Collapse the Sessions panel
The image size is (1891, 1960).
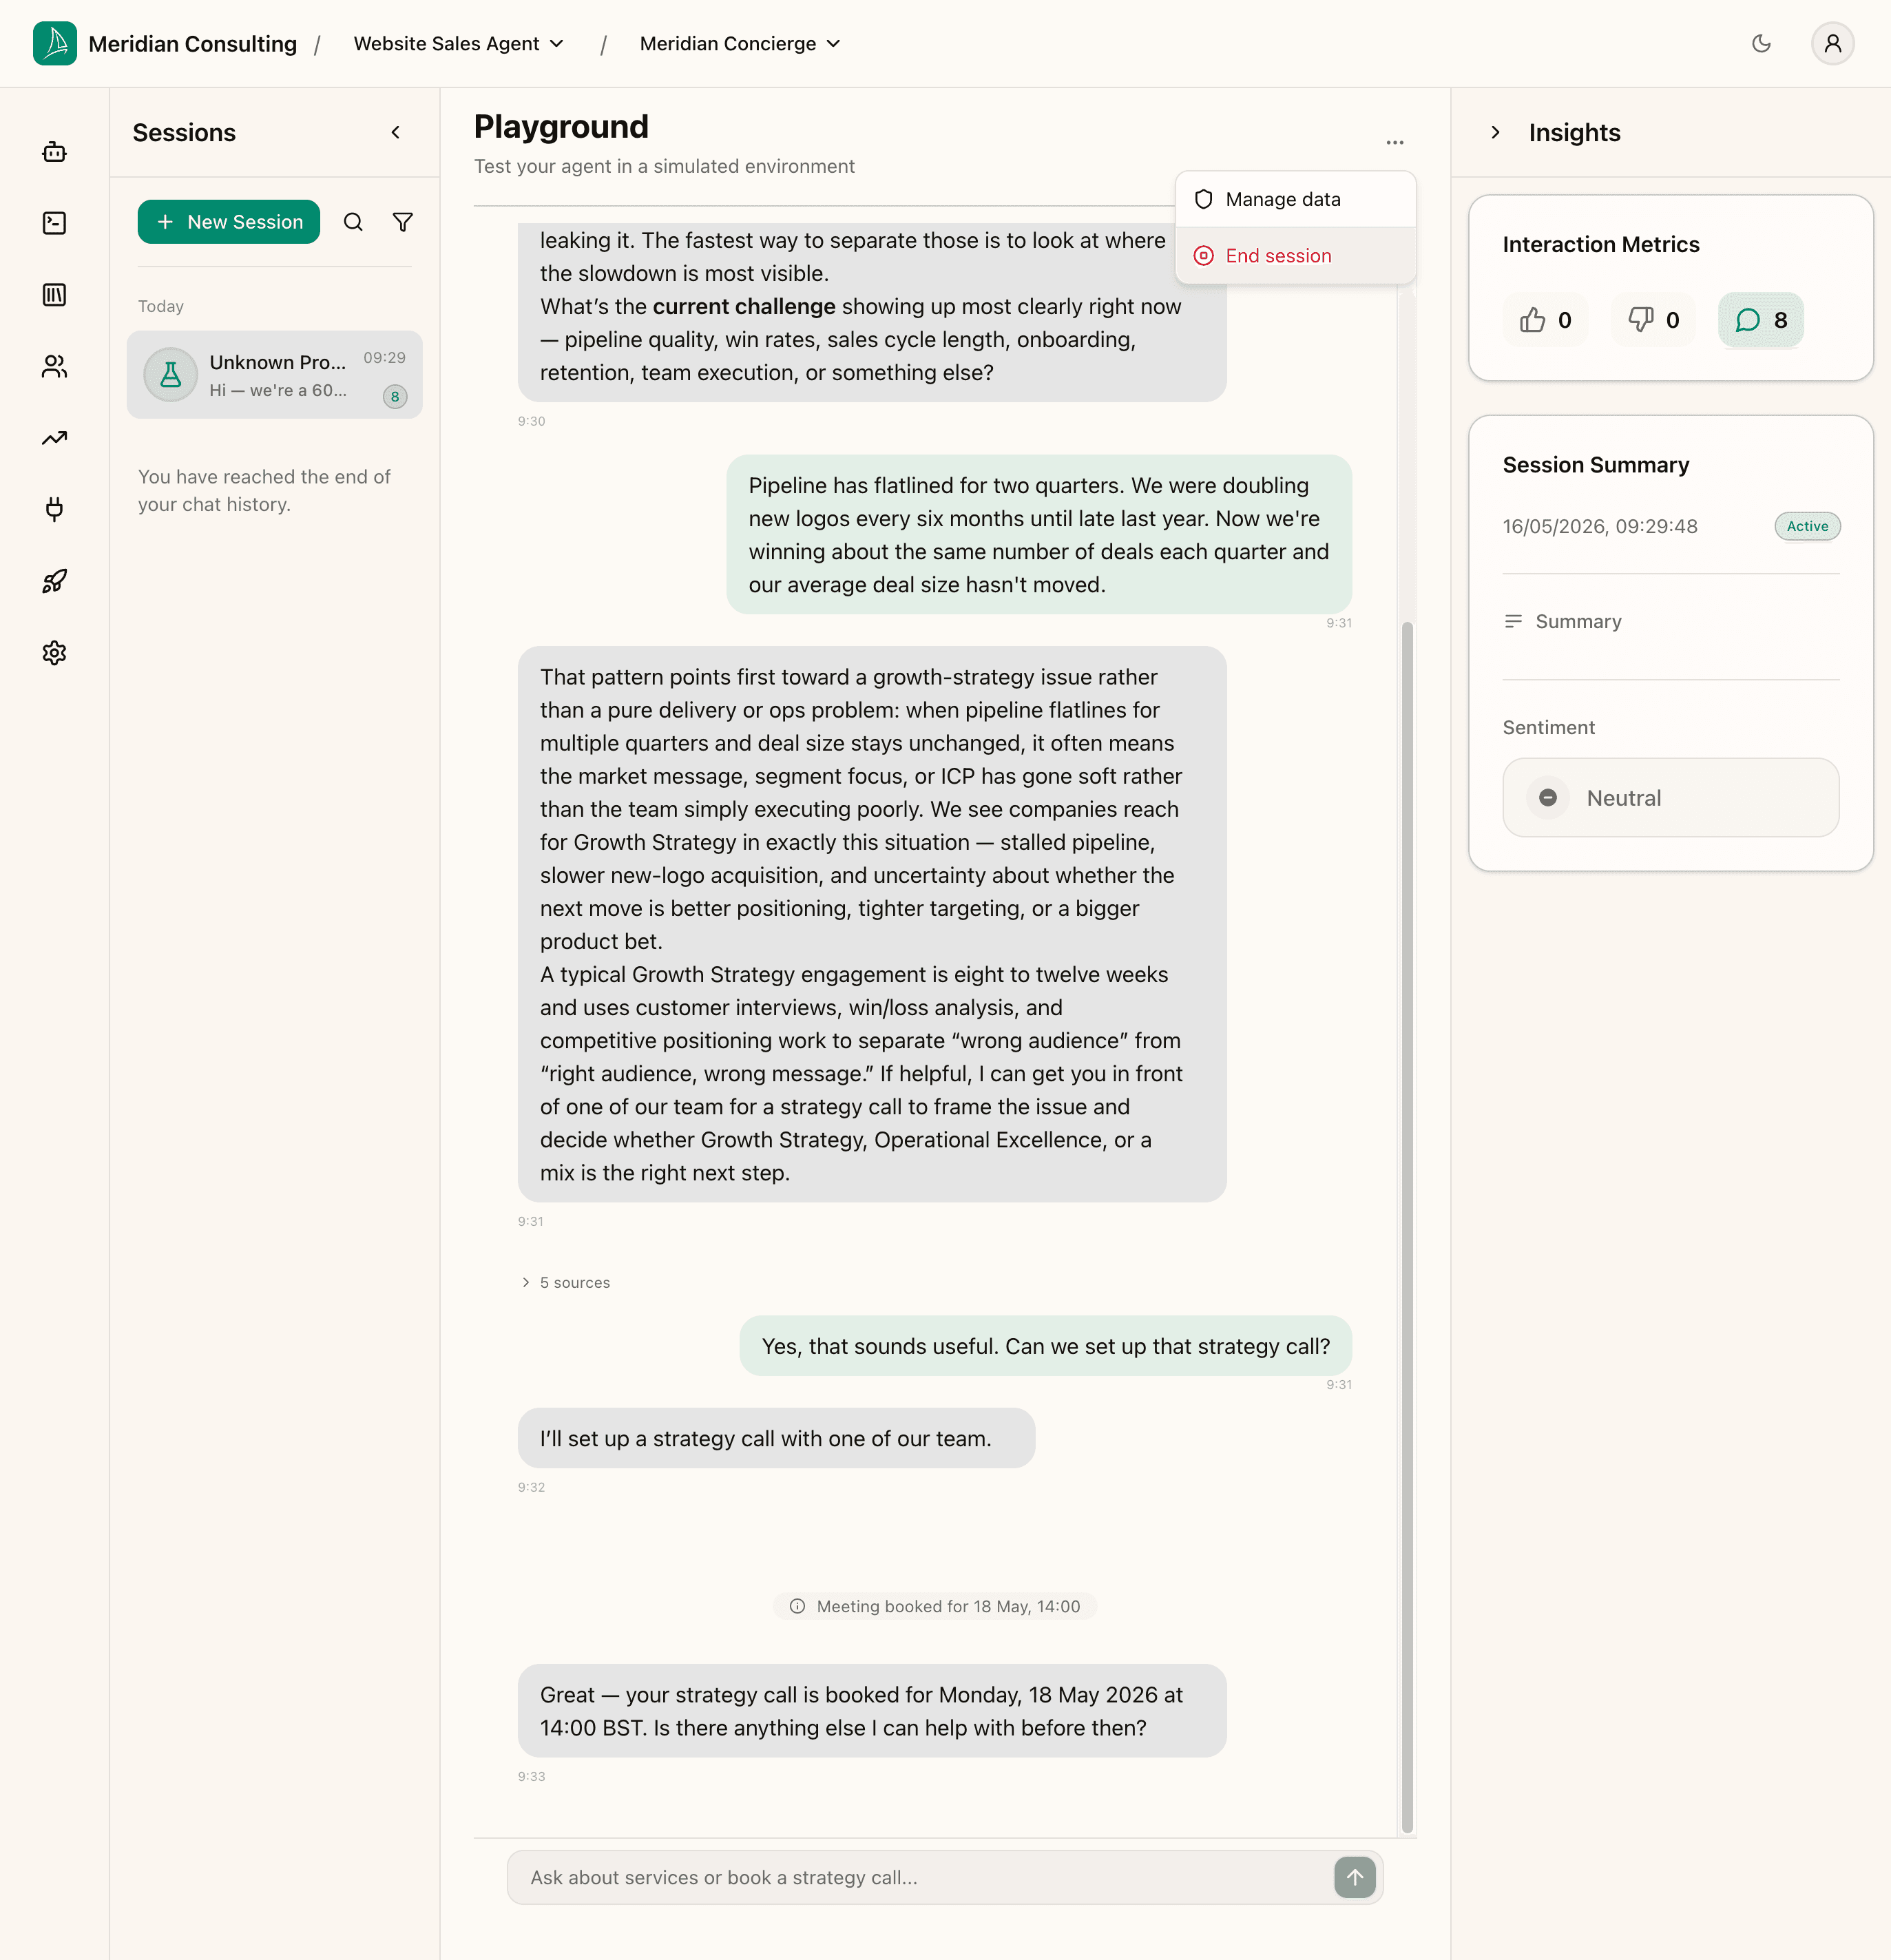click(x=396, y=132)
